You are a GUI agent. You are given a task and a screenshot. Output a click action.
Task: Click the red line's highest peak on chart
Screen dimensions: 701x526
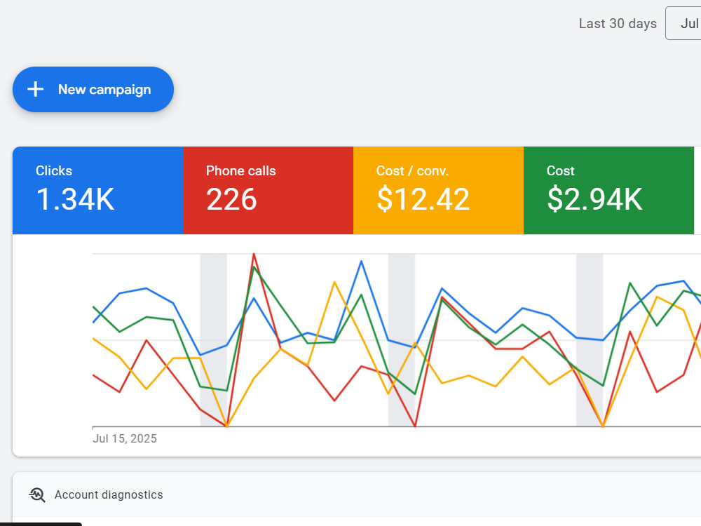[254, 254]
